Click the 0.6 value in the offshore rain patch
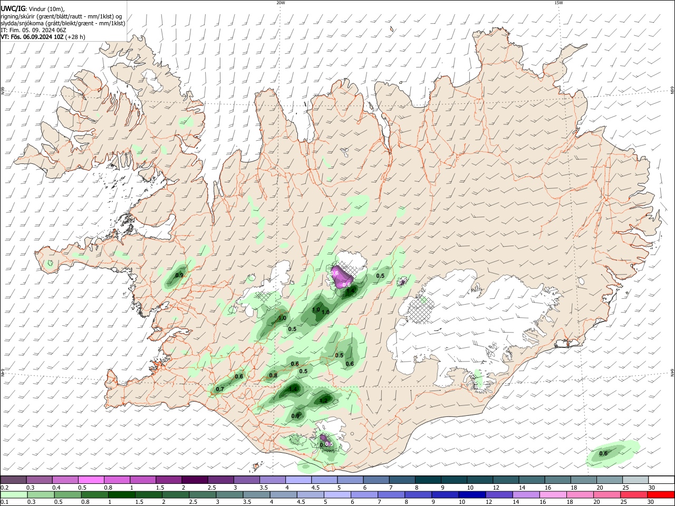 point(603,453)
